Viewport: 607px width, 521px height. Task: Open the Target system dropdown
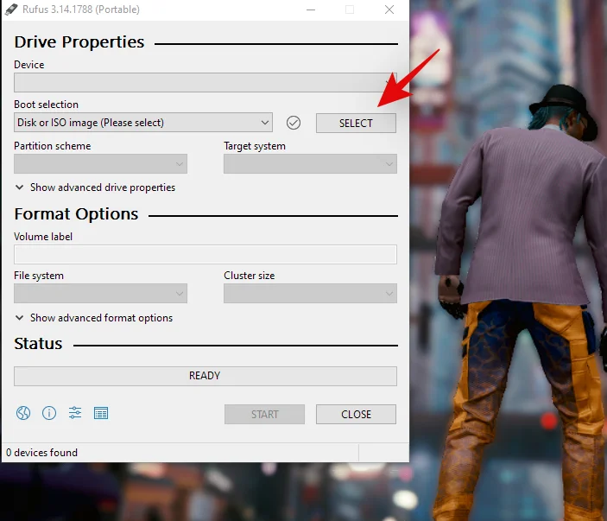(x=310, y=164)
